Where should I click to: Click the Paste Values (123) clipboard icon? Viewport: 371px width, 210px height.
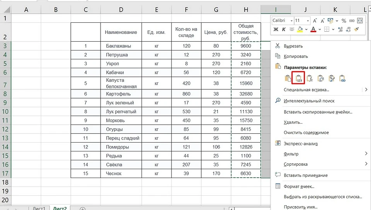[x=299, y=78]
